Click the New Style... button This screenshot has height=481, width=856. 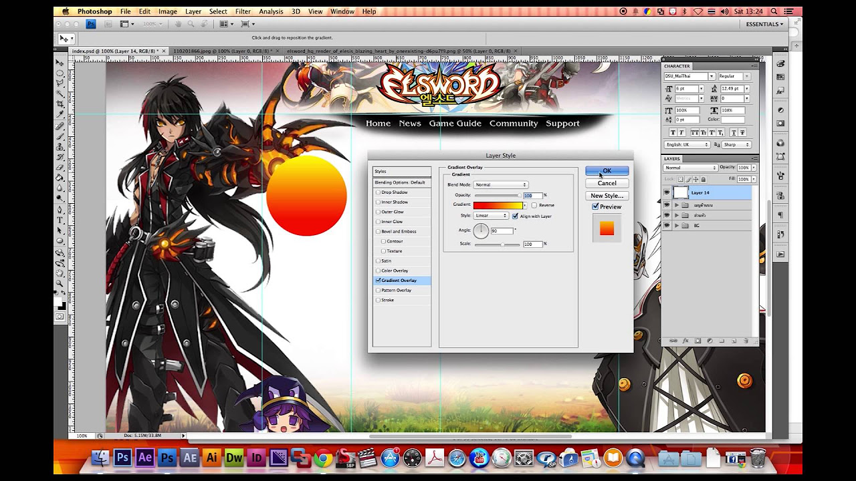[607, 196]
